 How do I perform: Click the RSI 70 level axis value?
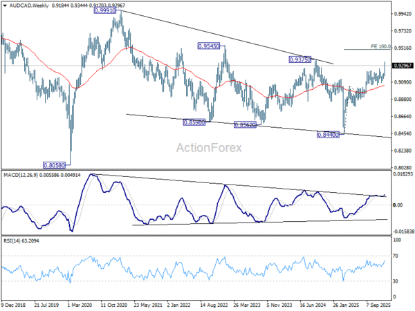(397, 256)
